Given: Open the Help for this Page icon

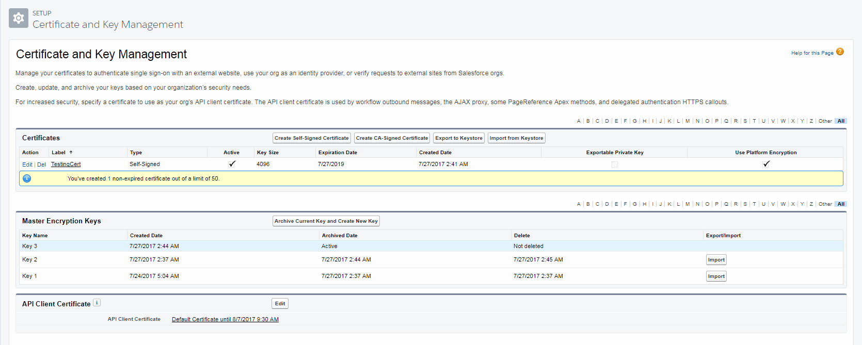Looking at the screenshot, I should click(840, 52).
